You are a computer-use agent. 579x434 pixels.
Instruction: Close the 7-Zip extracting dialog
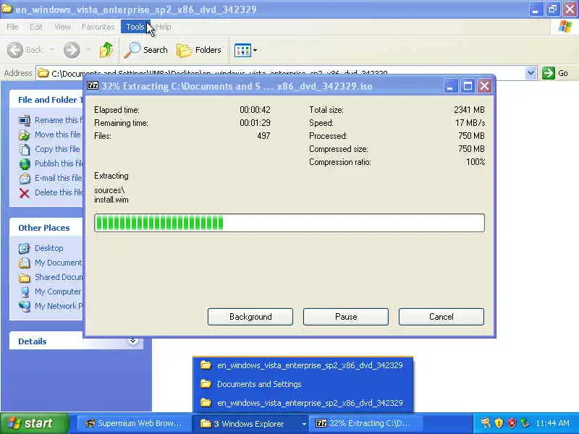click(484, 86)
